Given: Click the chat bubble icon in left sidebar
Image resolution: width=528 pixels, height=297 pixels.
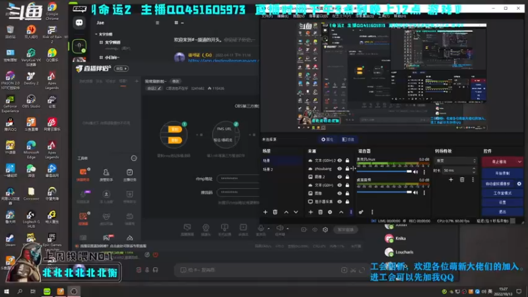Looking at the screenshot, I should coord(79,22).
